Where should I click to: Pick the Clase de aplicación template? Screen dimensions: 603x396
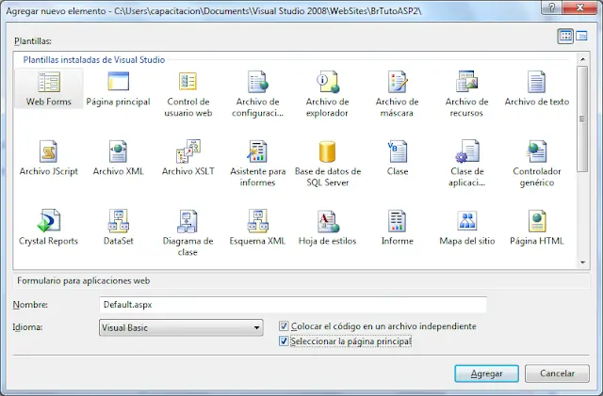pos(467,164)
